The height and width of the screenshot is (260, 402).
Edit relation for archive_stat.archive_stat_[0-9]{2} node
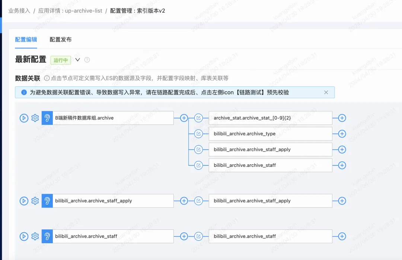pos(198,118)
